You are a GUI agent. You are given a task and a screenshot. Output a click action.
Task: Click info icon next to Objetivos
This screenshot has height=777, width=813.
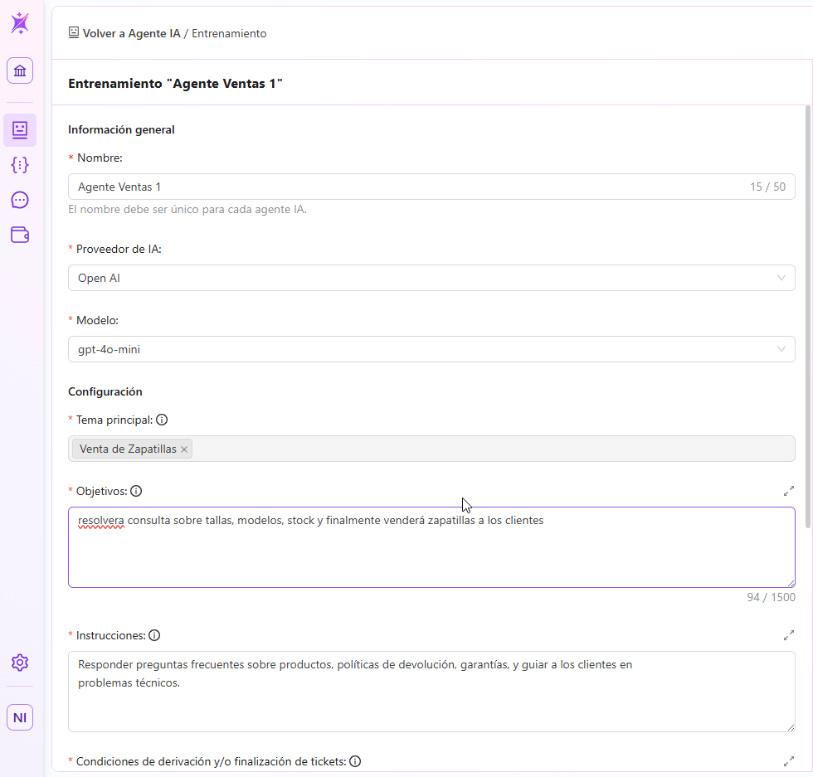point(136,491)
